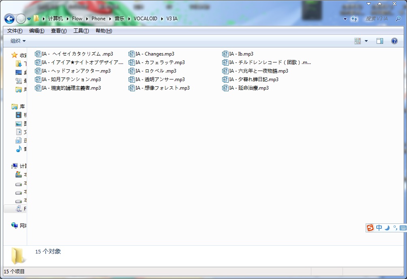Select file IA - ヘイセイカタクリズム .mp3

coord(74,54)
